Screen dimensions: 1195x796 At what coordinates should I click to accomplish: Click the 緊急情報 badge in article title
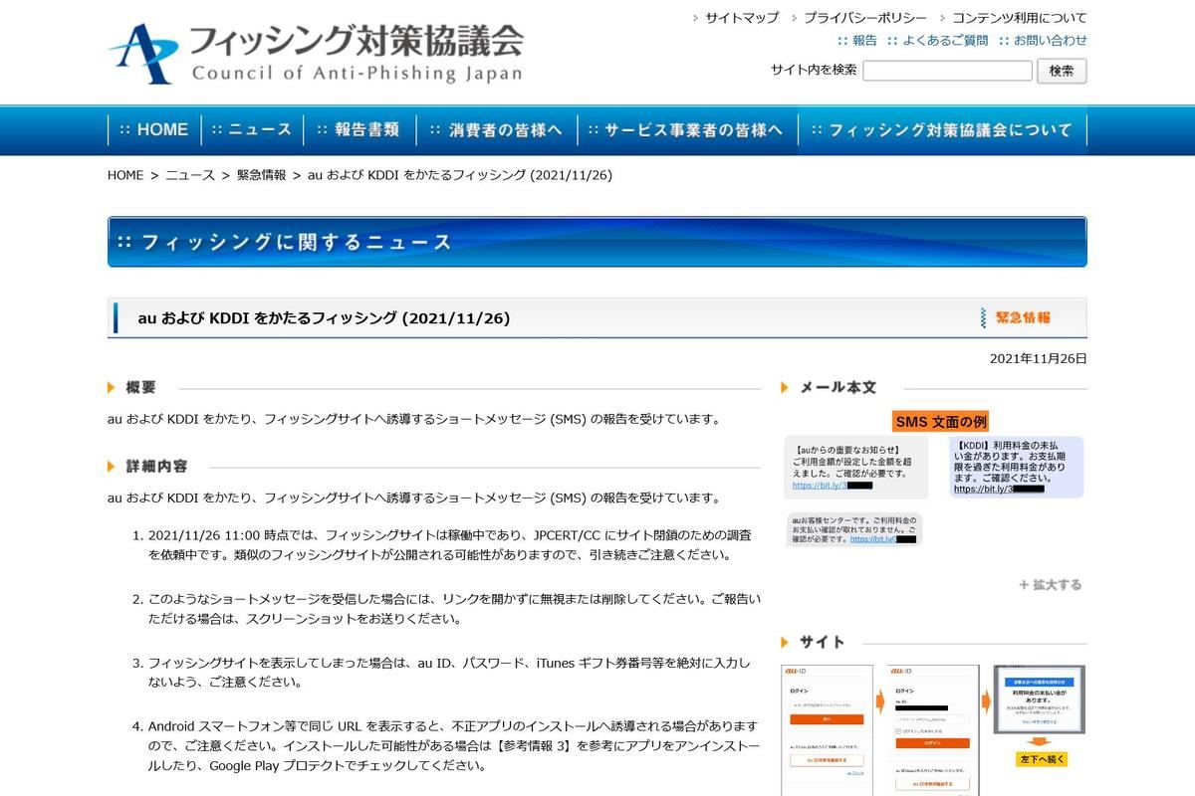coord(1015,317)
